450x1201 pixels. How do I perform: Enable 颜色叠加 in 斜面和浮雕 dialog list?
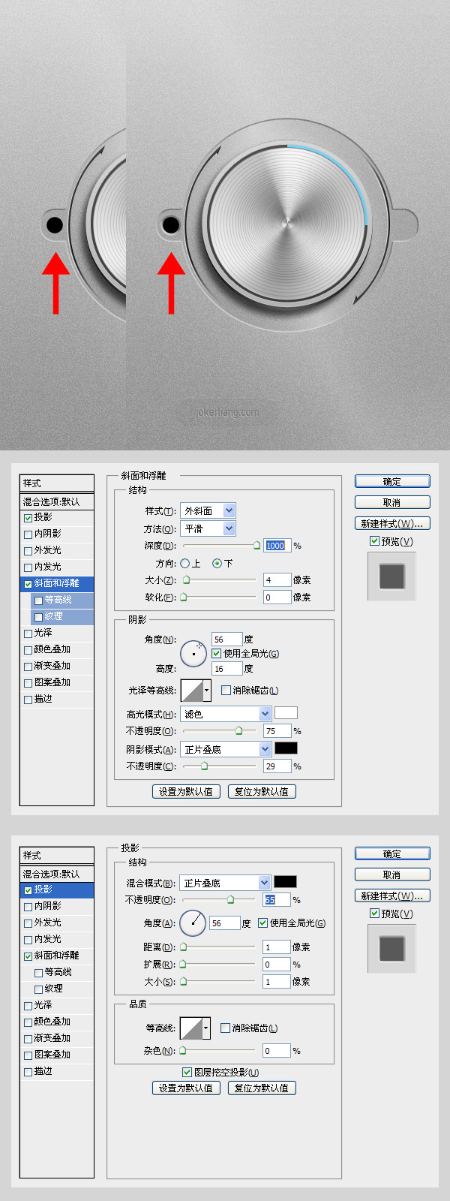pyautogui.click(x=28, y=650)
